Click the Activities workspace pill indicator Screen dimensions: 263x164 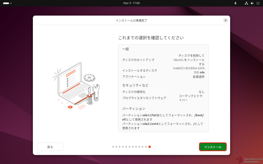click(x=6, y=3)
